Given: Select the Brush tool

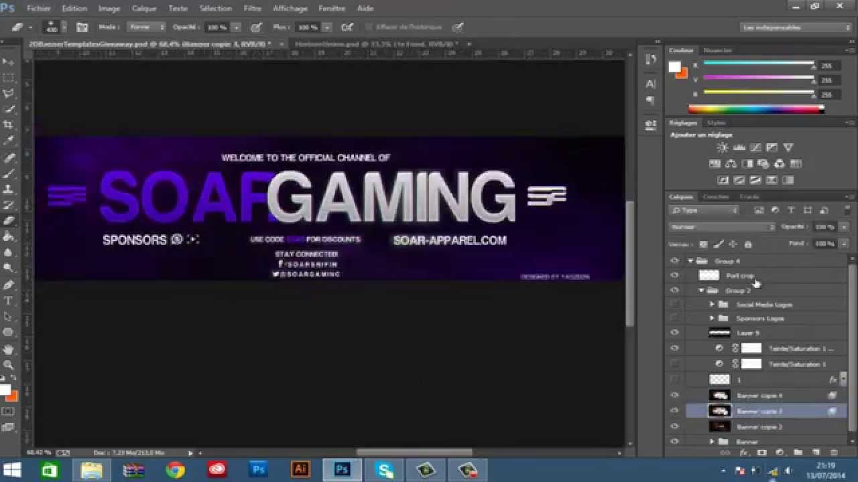Looking at the screenshot, I should (x=9, y=173).
